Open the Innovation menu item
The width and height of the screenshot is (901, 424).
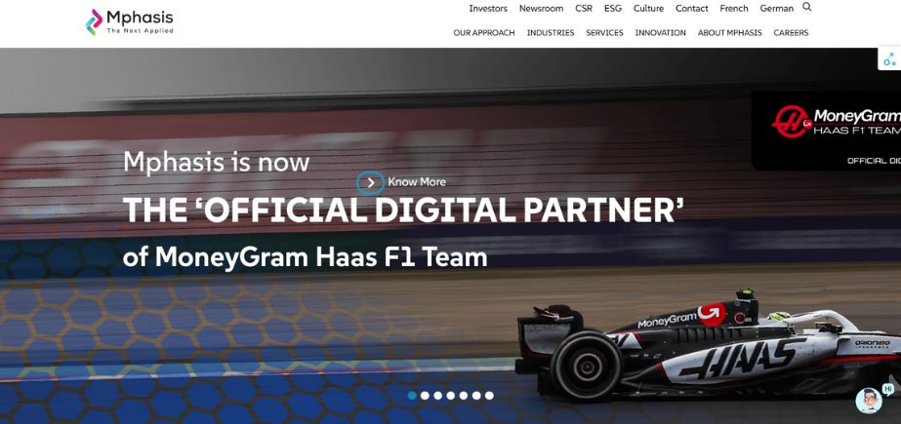[x=660, y=33]
